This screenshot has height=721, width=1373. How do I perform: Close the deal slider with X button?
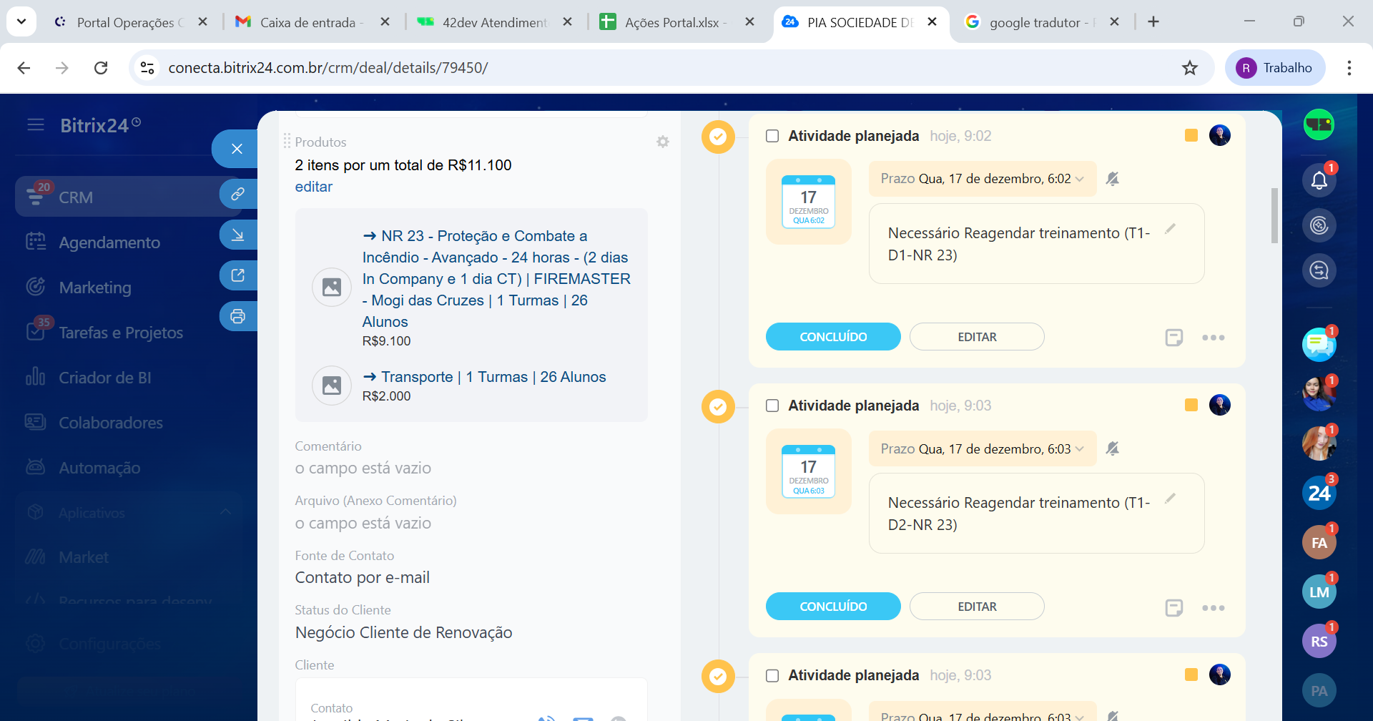click(237, 149)
